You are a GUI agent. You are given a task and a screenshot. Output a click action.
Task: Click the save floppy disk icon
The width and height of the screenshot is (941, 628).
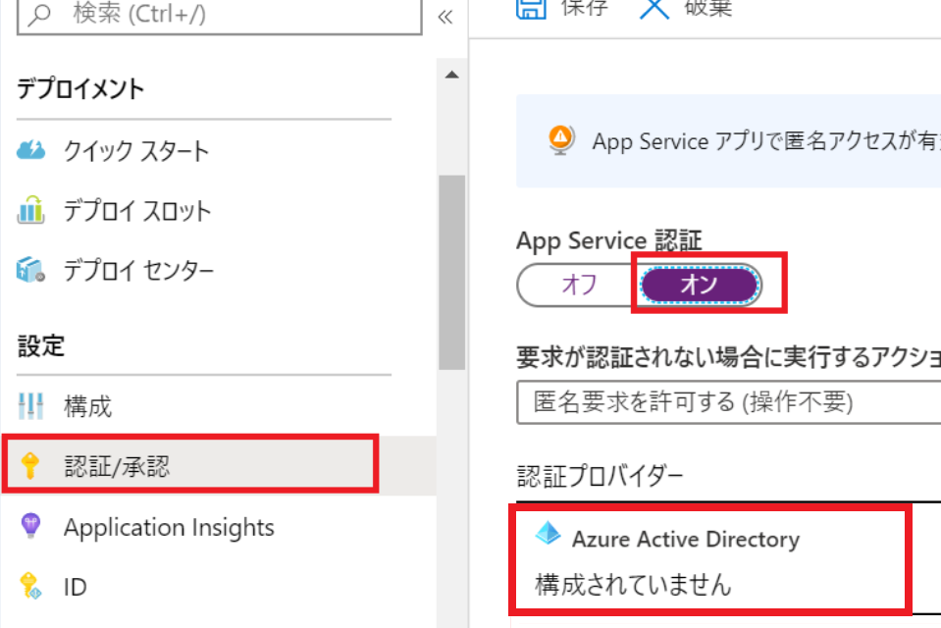[531, 9]
